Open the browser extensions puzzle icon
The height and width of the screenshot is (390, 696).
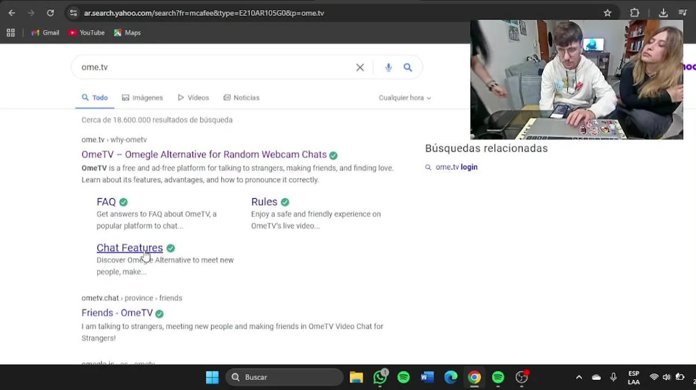click(635, 13)
